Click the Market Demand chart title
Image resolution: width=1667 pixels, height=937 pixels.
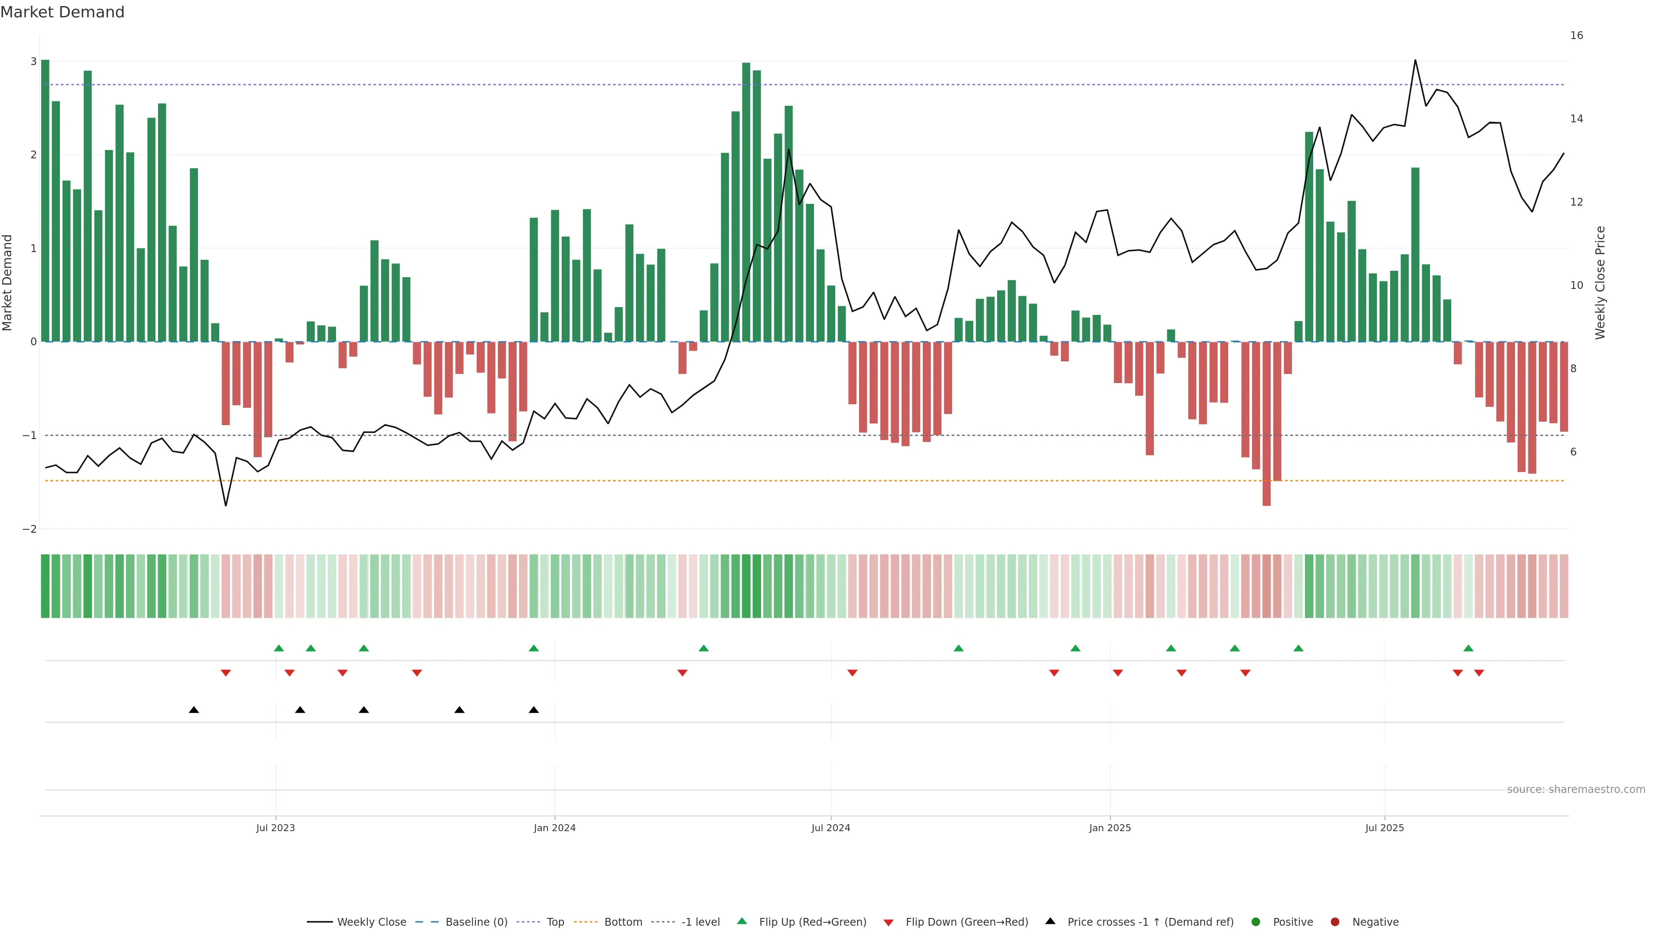coord(63,12)
